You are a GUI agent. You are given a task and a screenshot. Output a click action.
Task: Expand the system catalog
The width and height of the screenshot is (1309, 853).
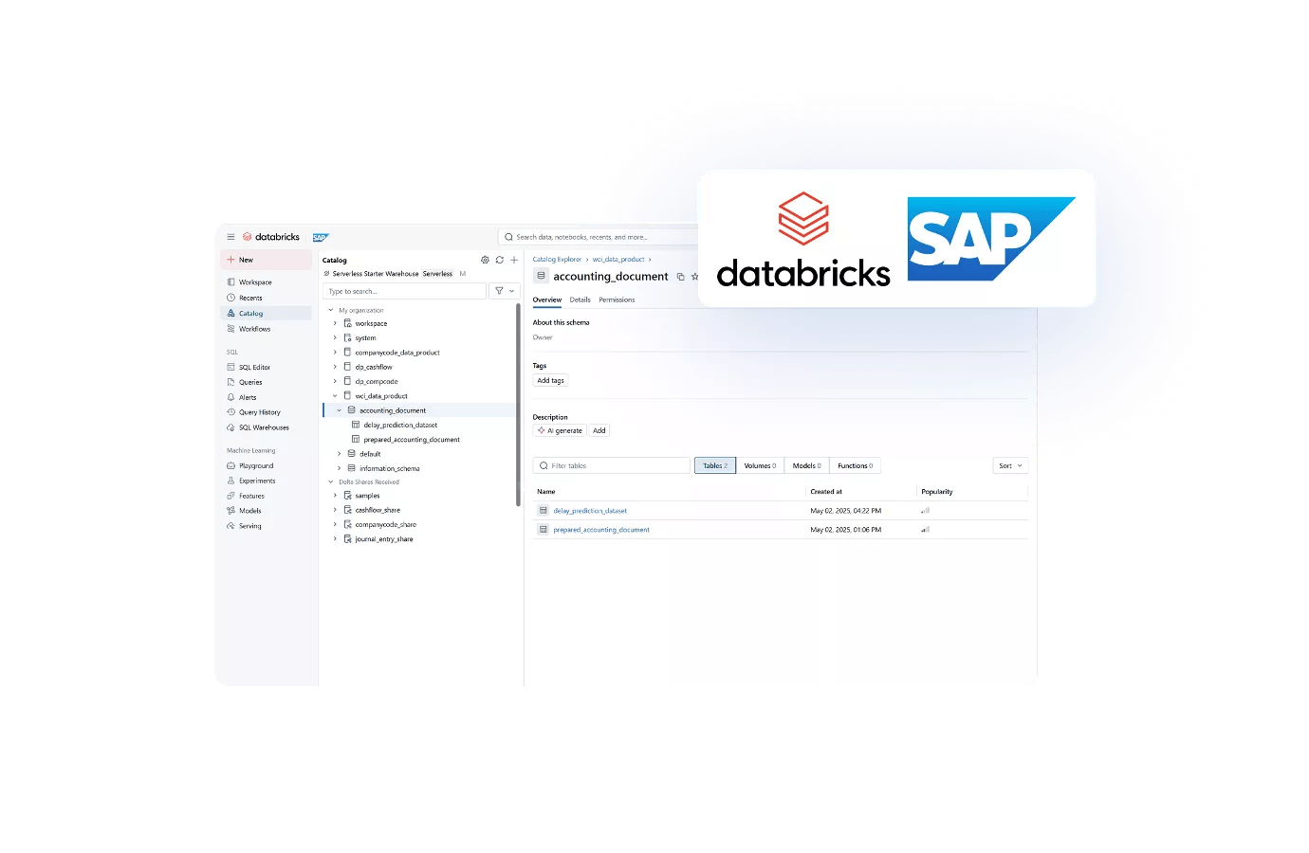[335, 337]
